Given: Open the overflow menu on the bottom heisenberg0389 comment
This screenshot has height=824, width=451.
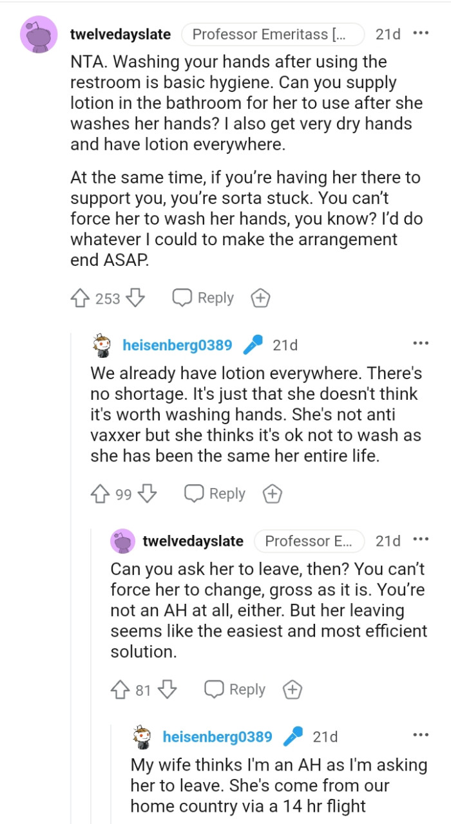Looking at the screenshot, I should (x=421, y=733).
